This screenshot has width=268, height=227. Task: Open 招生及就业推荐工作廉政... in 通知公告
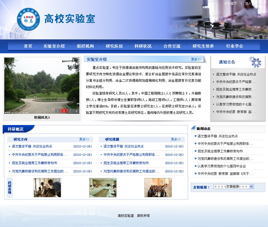click(236, 89)
